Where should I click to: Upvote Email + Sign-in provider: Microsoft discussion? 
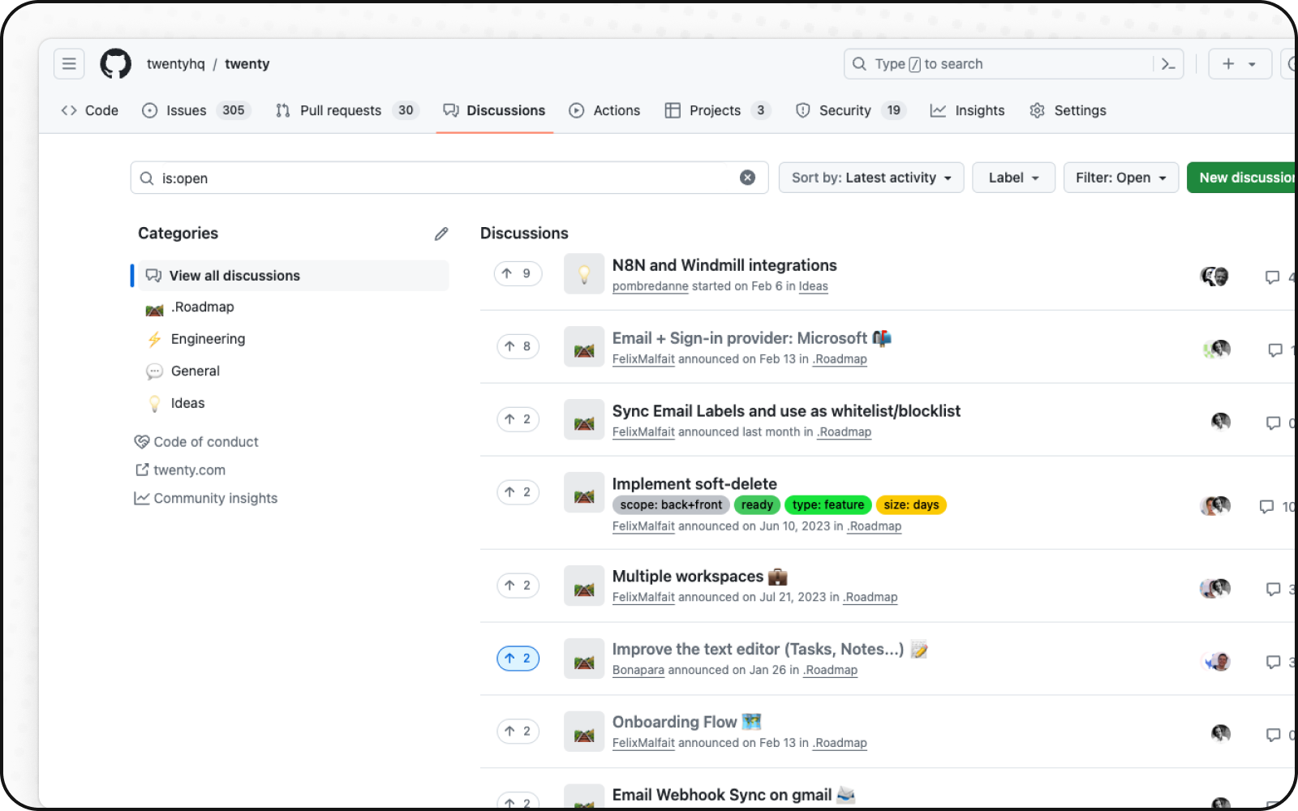point(518,347)
